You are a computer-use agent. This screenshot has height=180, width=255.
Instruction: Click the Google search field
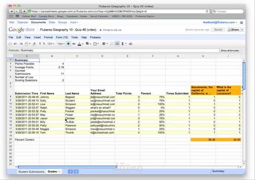228,12
